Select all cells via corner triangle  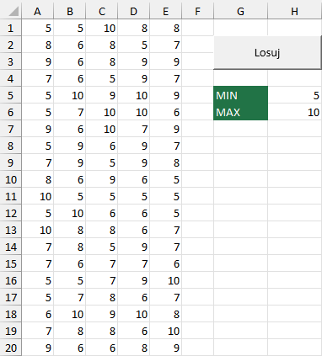tap(11, 12)
